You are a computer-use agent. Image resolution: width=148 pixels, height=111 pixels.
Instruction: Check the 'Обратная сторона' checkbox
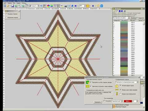tap(6, 18)
